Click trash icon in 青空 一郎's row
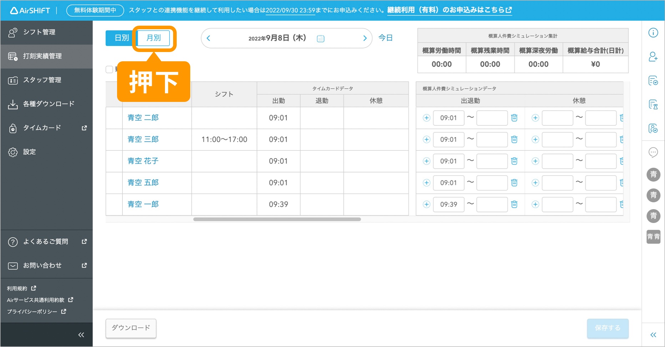Image resolution: width=665 pixels, height=347 pixels. pyautogui.click(x=514, y=204)
